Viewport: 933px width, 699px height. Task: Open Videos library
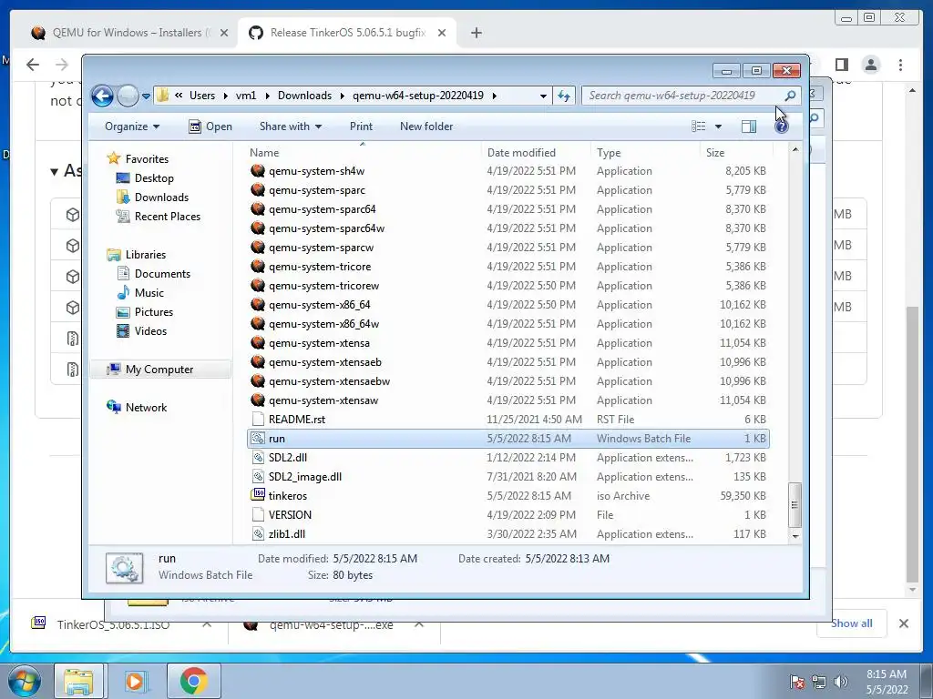[150, 330]
